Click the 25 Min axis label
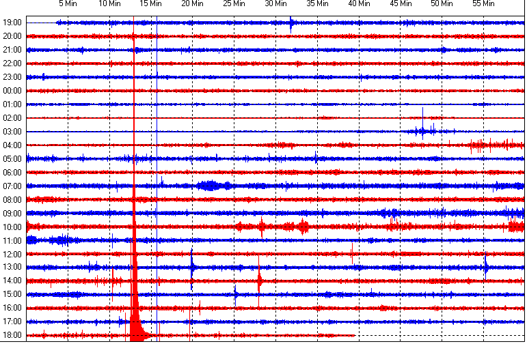Viewport: 527px width, 344px height. tap(234, 3)
